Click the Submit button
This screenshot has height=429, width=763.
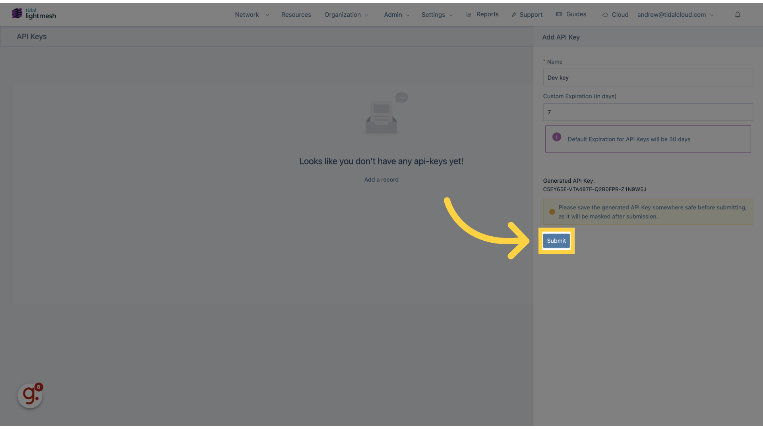556,240
